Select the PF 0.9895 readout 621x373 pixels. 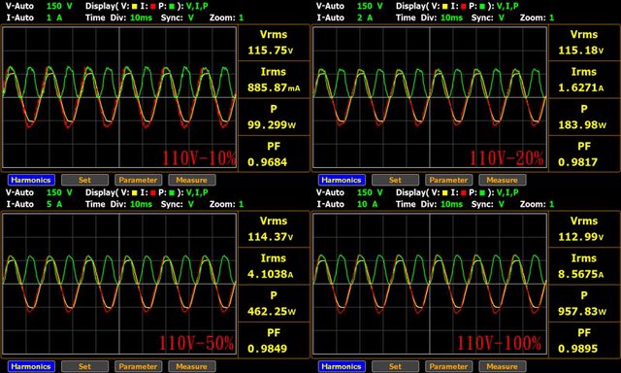tap(584, 341)
